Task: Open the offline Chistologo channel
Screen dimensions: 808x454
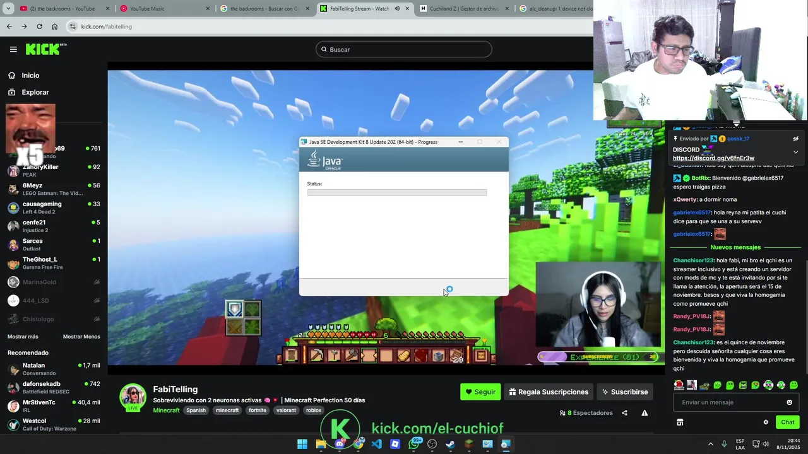Action: (x=54, y=319)
